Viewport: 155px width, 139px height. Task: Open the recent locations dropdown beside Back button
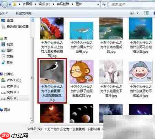click(10, 4)
